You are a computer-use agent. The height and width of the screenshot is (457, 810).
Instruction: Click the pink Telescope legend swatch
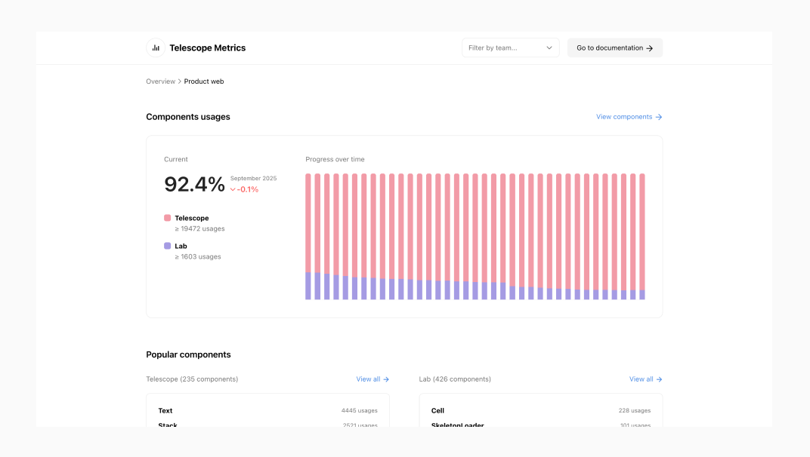click(x=167, y=218)
